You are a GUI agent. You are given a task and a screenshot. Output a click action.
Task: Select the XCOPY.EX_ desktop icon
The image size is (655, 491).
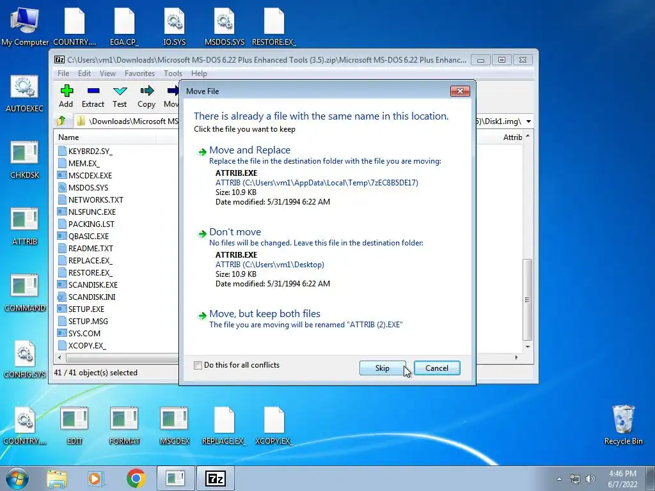pyautogui.click(x=274, y=425)
